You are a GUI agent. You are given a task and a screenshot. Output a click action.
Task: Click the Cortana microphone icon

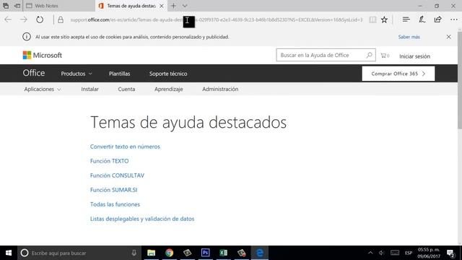pyautogui.click(x=134, y=253)
